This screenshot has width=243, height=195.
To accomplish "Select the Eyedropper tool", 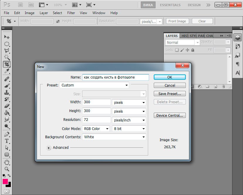I will point(7,71).
